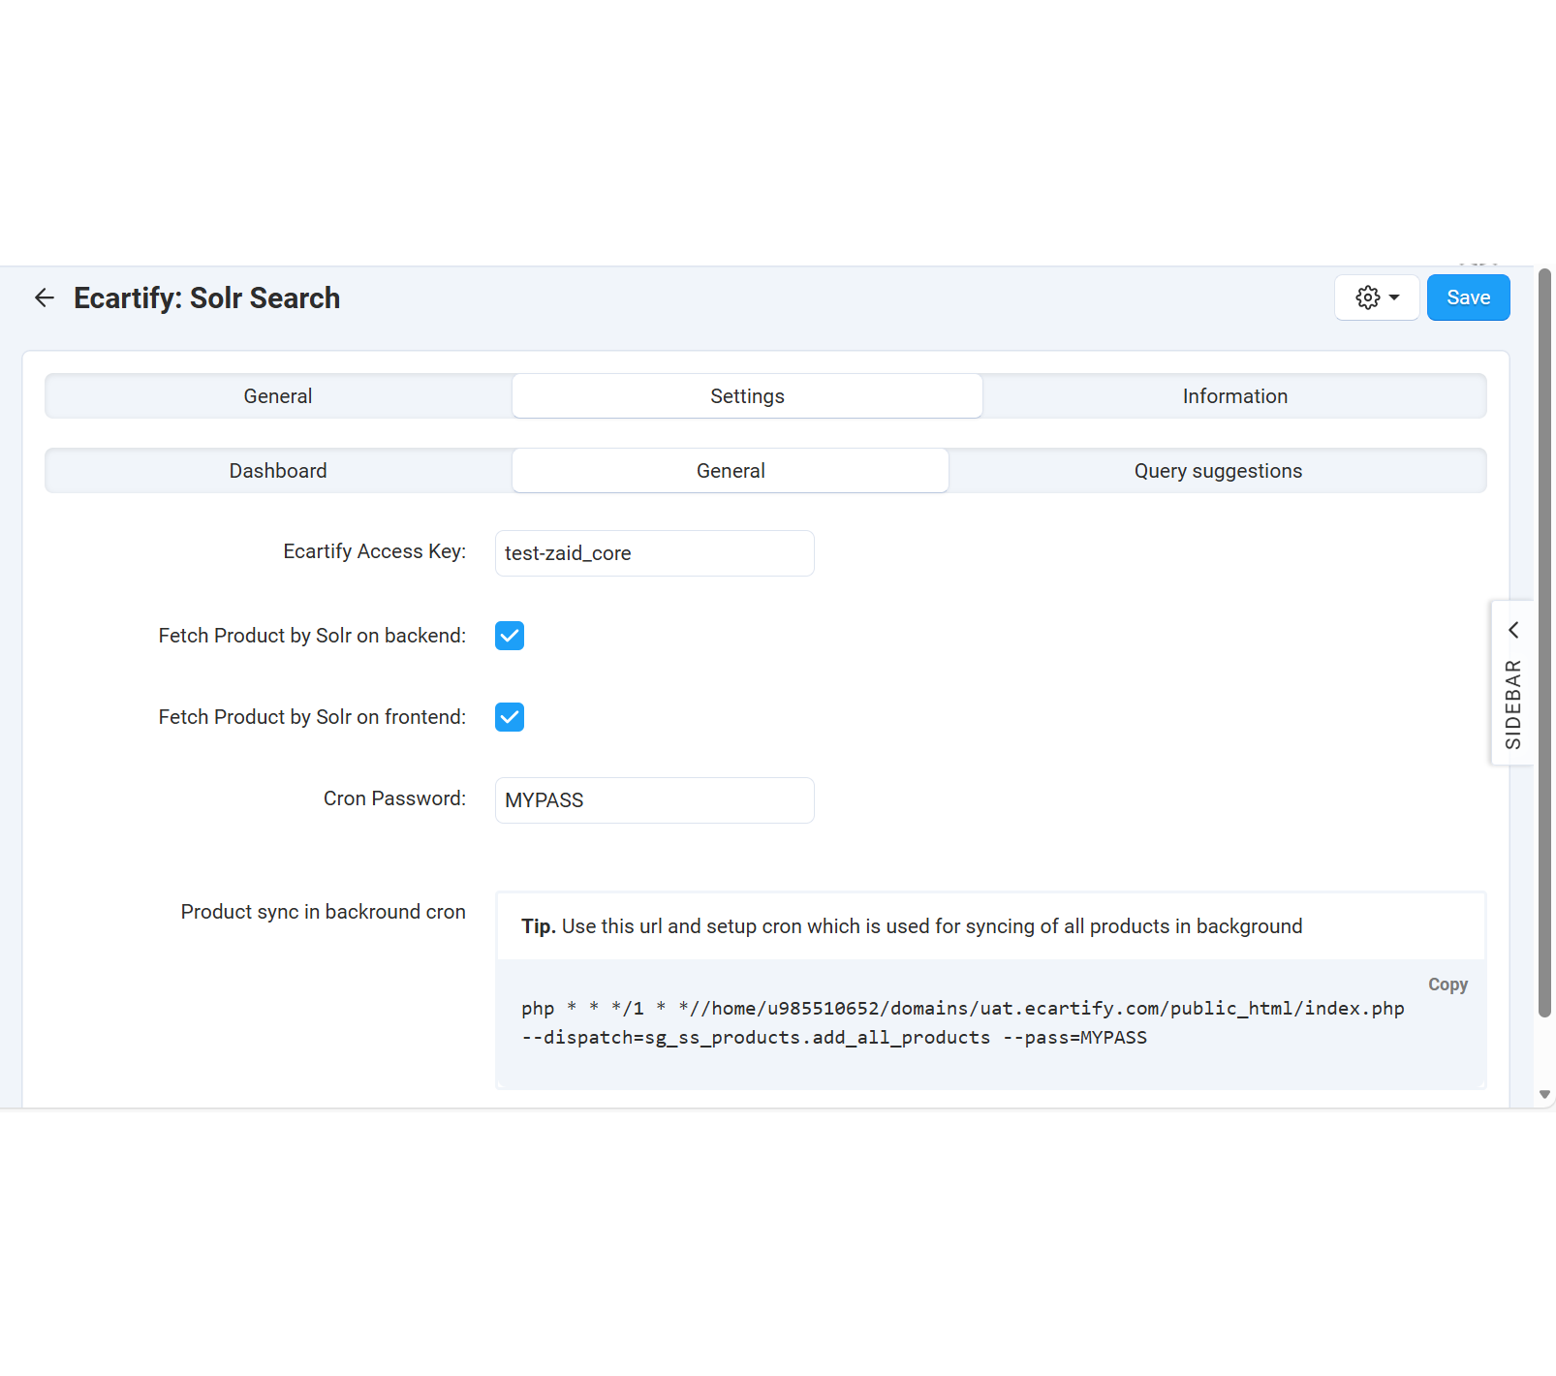Expand the gear menu dropdown caret
The width and height of the screenshot is (1556, 1376).
[x=1394, y=297]
